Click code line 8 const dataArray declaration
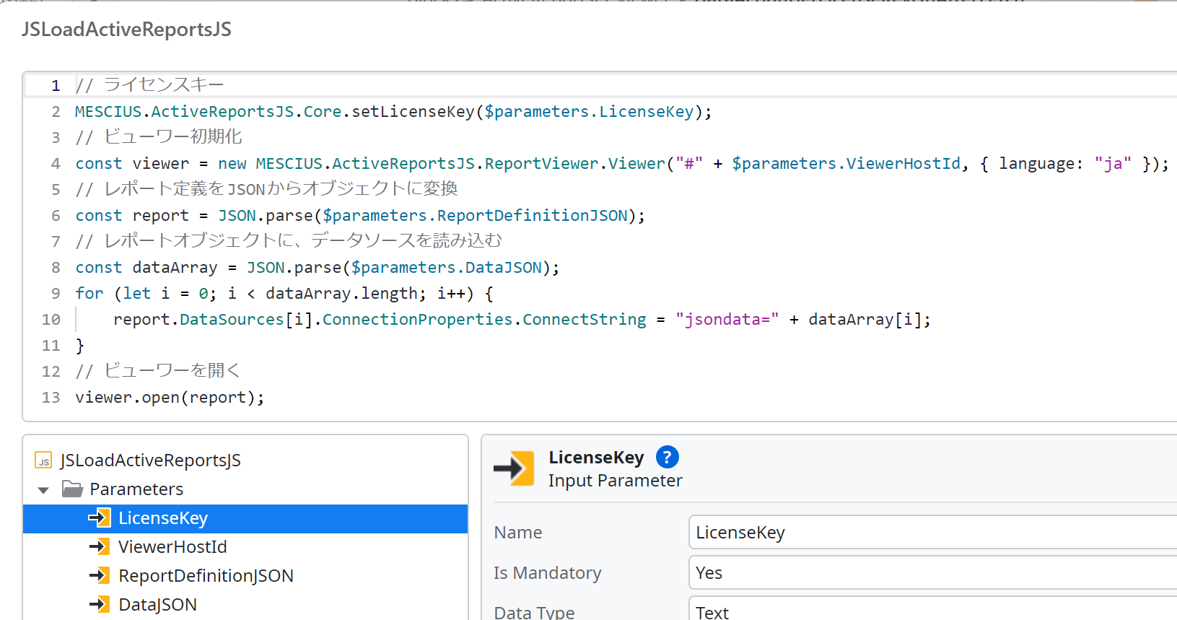1177x620 pixels. 318,268
